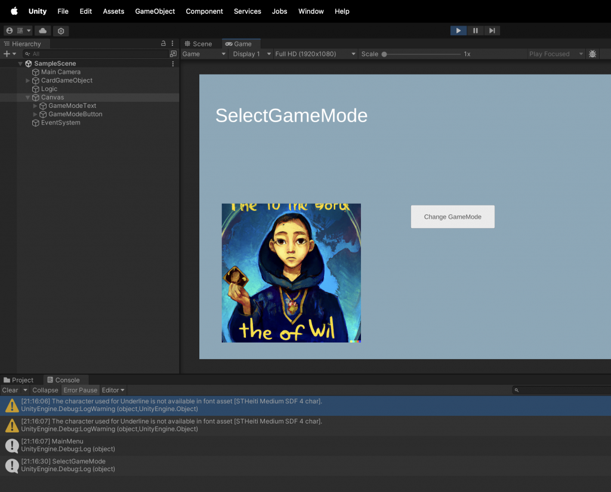Collapse the Canvas node
This screenshot has height=492, width=611.
pos(27,97)
